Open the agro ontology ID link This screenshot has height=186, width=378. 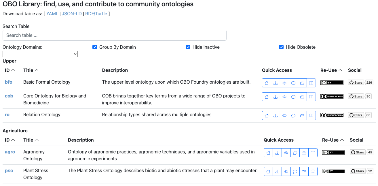pyautogui.click(x=10, y=152)
